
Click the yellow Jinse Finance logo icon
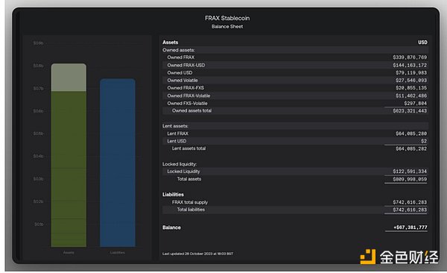(x=368, y=257)
